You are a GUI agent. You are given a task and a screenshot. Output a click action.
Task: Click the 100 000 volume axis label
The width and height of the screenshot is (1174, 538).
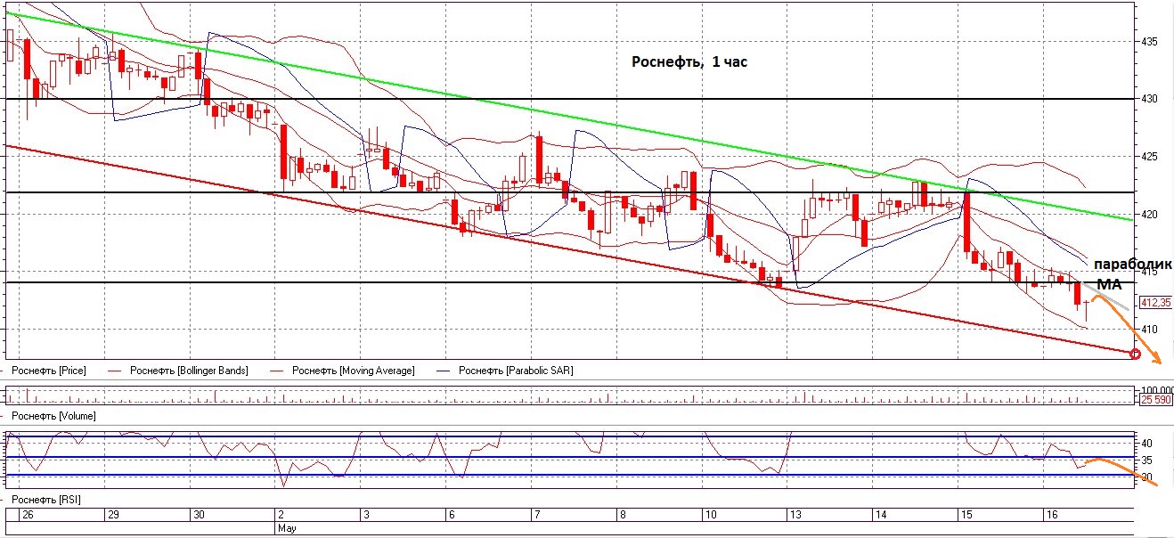click(x=1156, y=391)
